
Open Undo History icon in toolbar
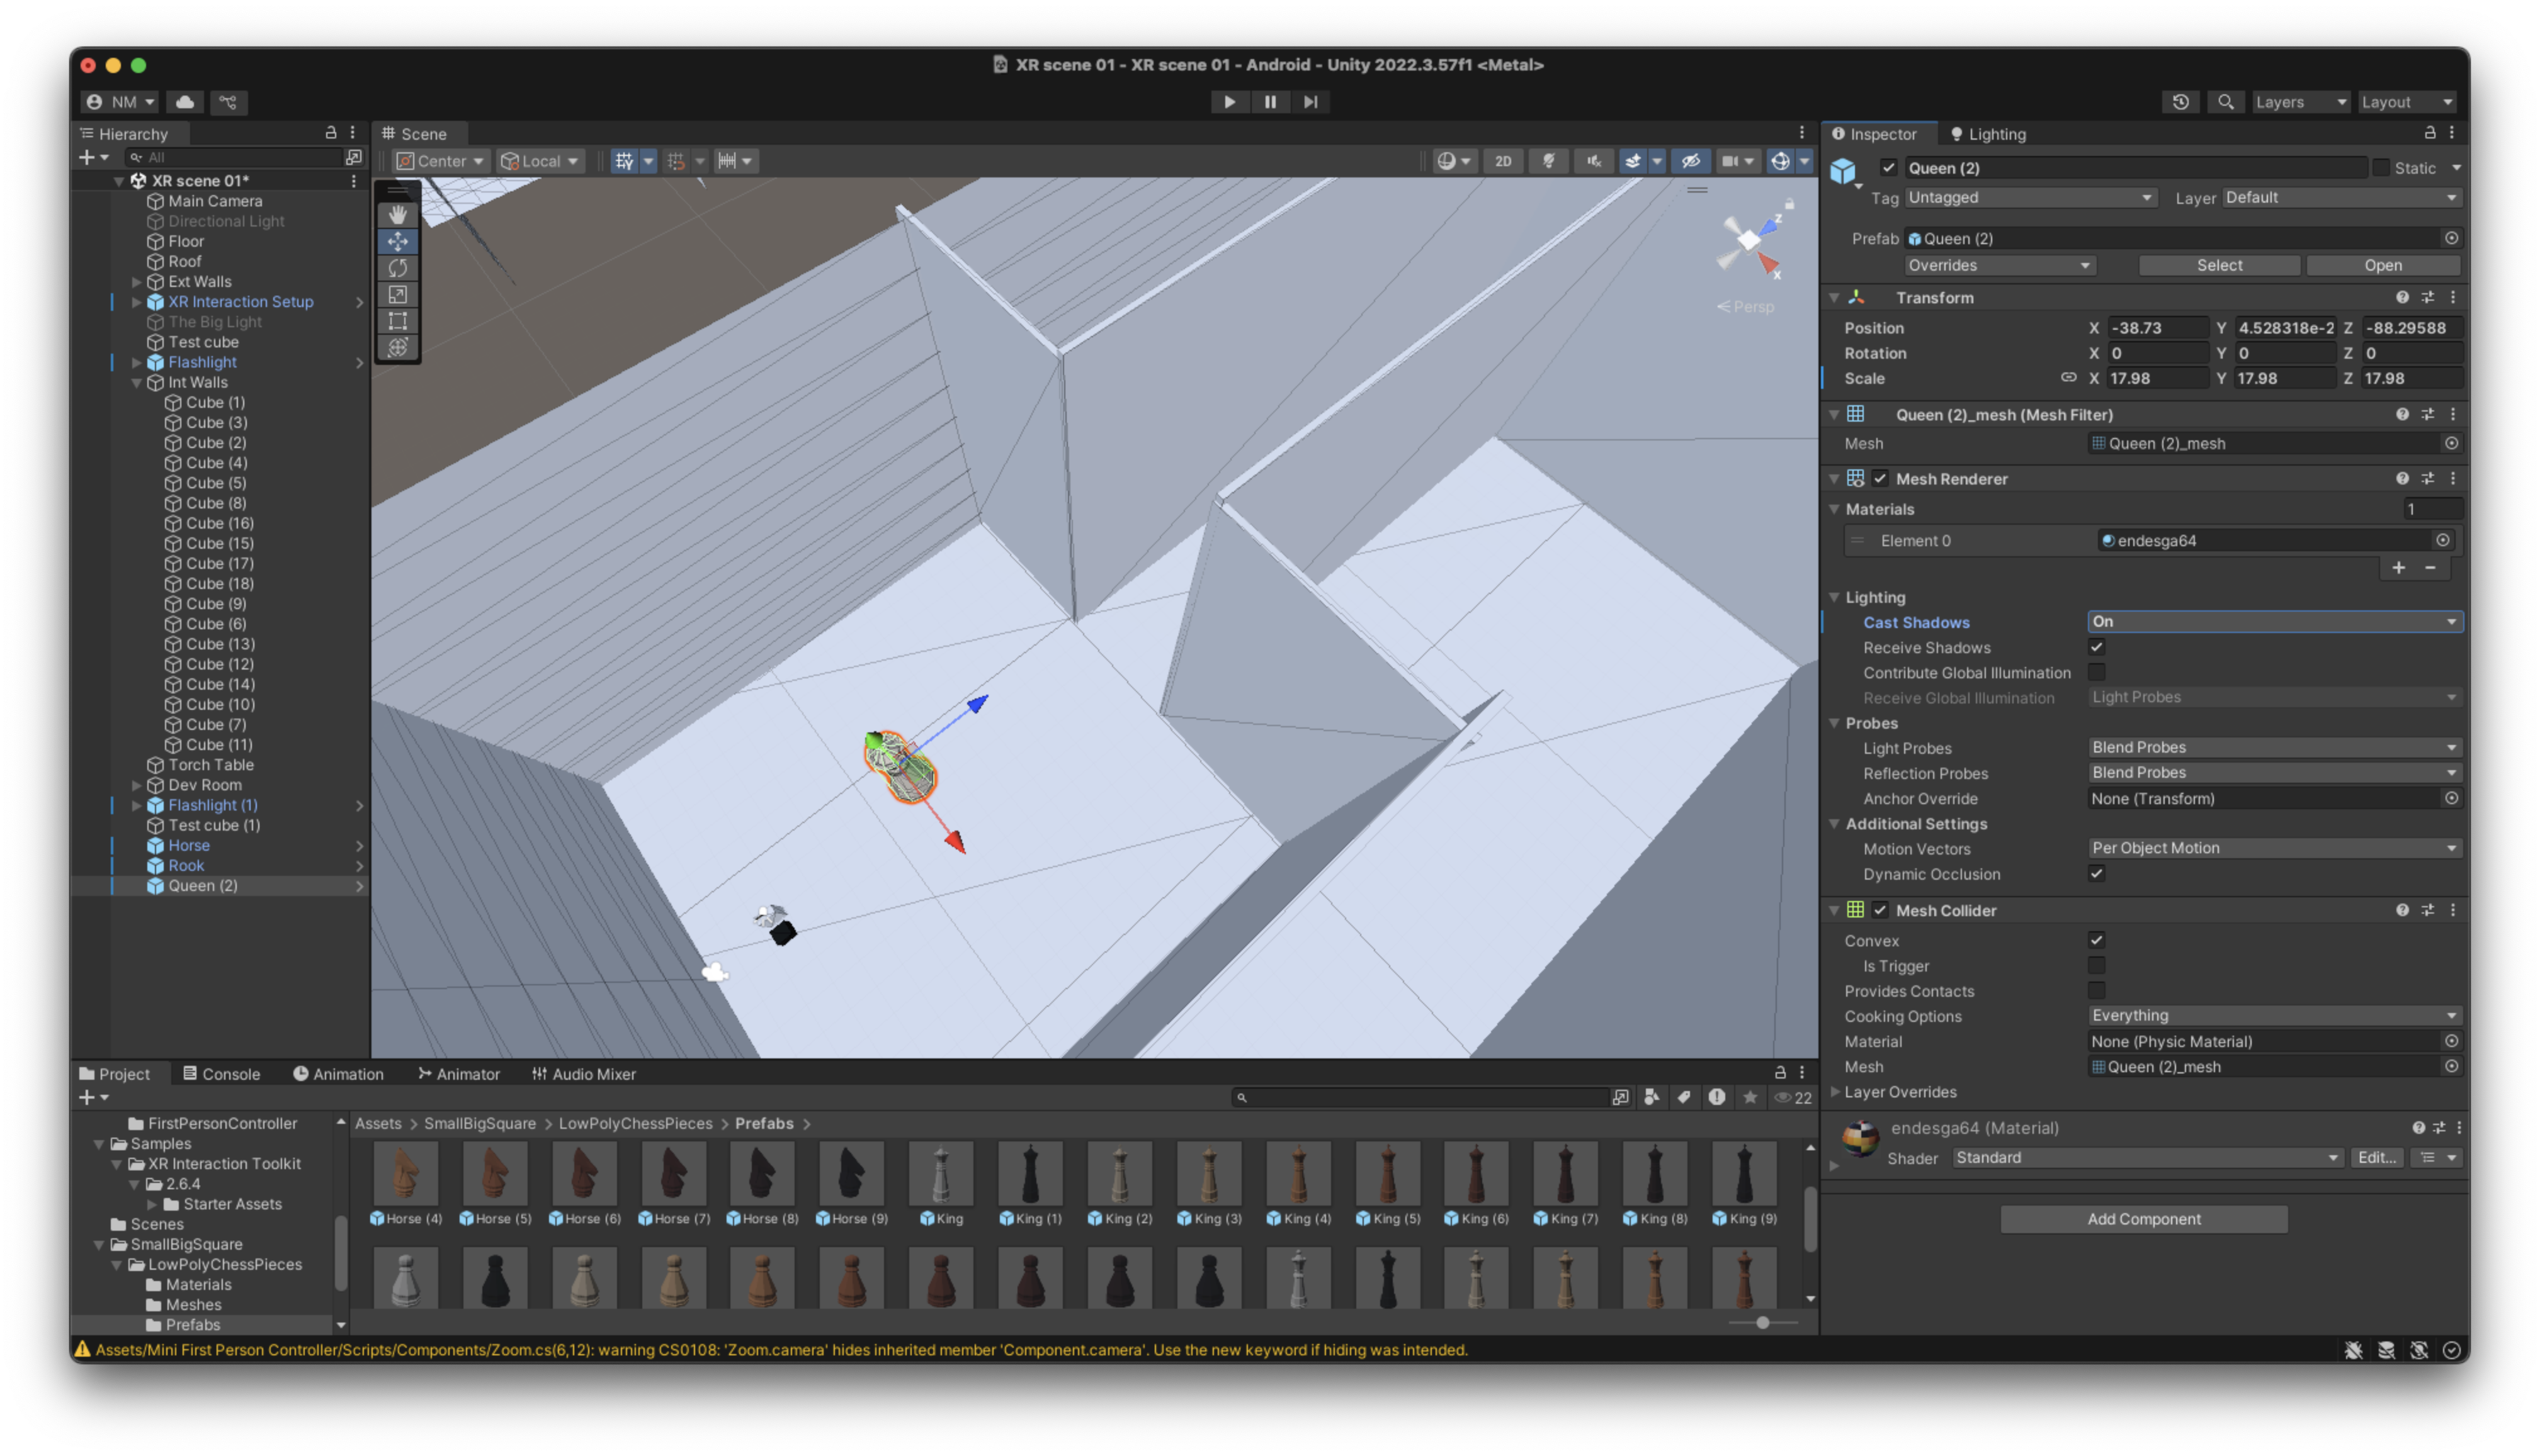tap(2180, 102)
